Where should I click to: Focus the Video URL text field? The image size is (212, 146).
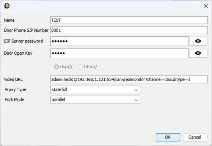pos(129,79)
